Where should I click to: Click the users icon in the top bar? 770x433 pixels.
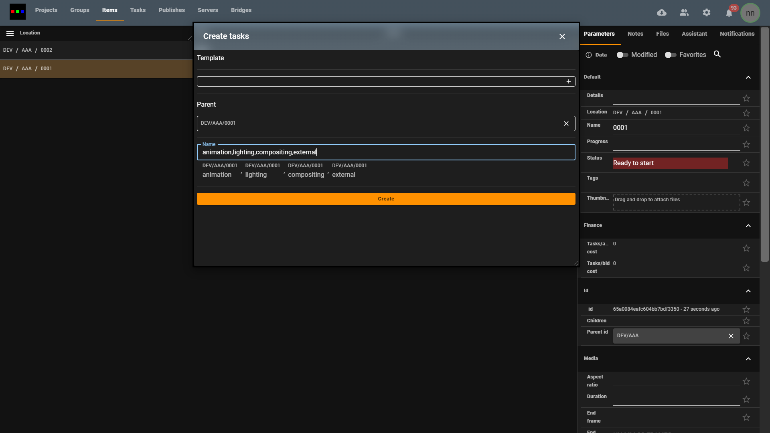(x=684, y=12)
